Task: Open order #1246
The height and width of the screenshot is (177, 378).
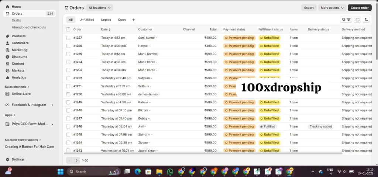Action: pos(78,126)
